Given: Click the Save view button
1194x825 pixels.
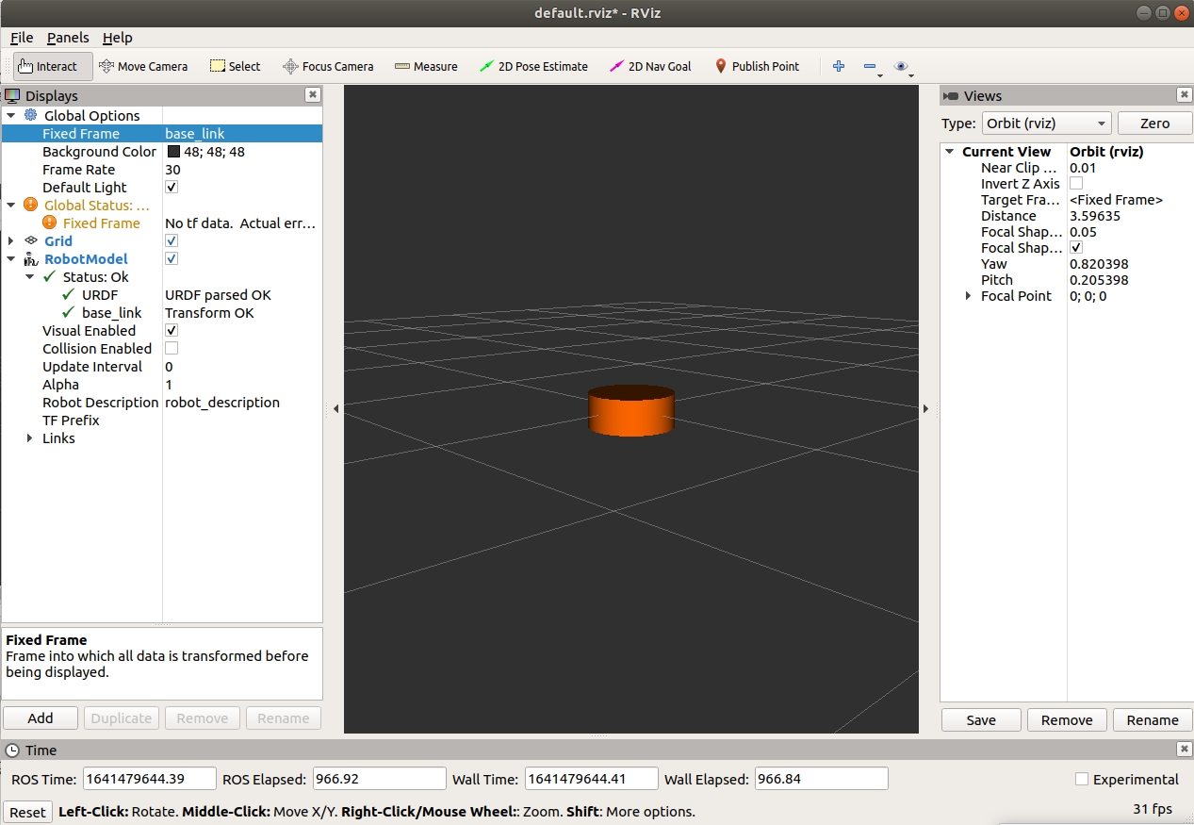Looking at the screenshot, I should click(981, 720).
